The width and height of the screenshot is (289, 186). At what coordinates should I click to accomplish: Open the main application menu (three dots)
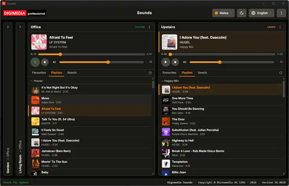(281, 13)
